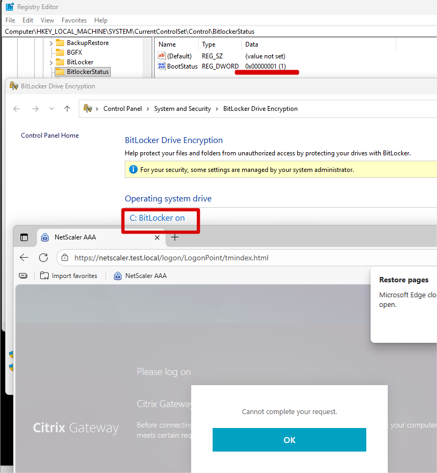This screenshot has width=437, height=473.
Task: Open Edge tab actions menu icon
Action: point(24,237)
